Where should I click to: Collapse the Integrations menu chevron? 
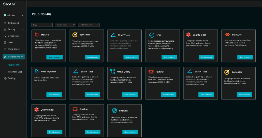(x=22, y=57)
